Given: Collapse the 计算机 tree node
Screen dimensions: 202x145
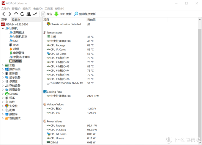Looking at the screenshot, I should point(3,28).
